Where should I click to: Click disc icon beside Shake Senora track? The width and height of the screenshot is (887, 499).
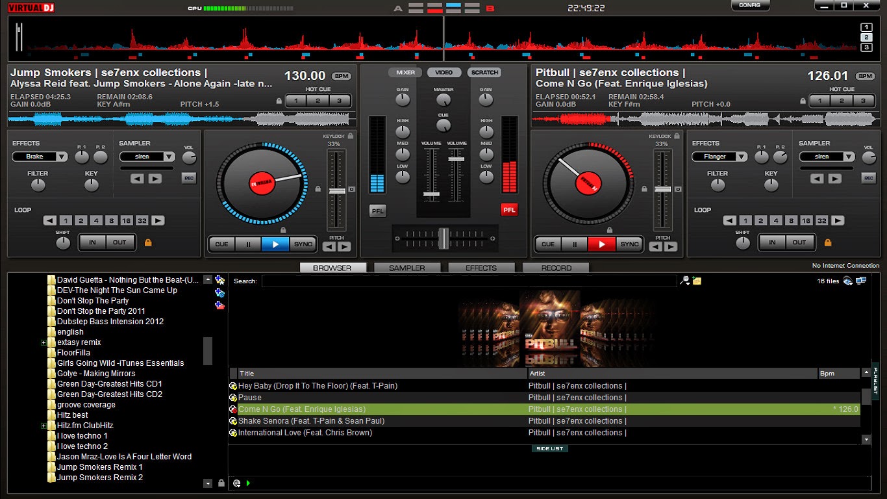tap(233, 421)
